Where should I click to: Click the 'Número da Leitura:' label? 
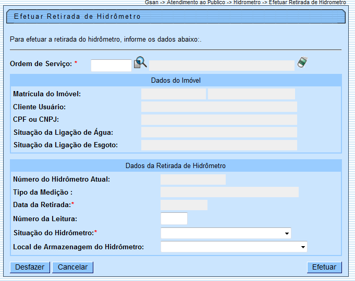coord(45,219)
